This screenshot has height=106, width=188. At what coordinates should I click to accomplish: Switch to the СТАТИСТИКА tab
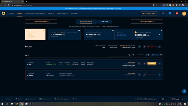(x=104, y=21)
